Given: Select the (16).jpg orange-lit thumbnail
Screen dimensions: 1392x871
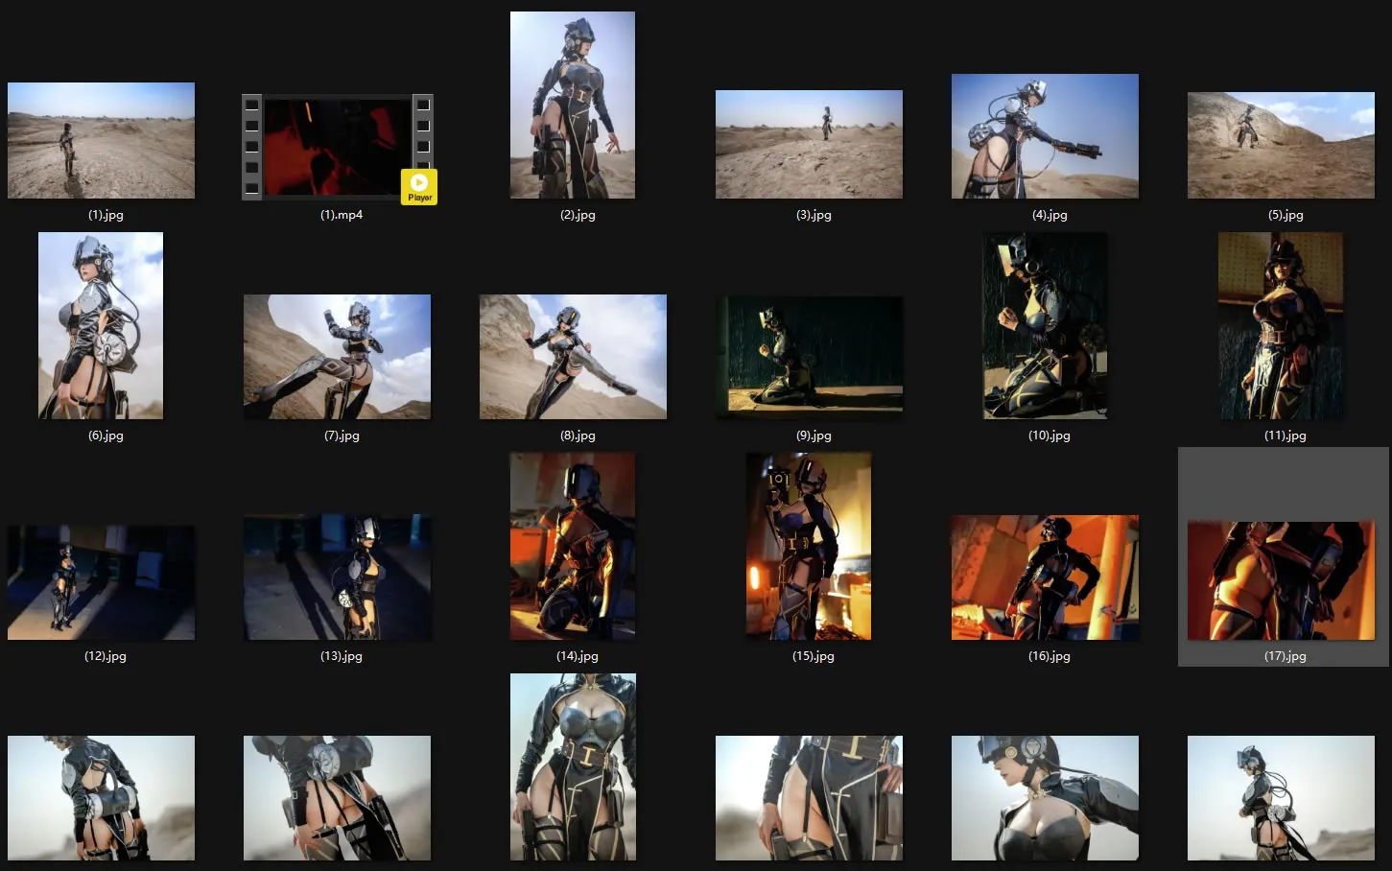Looking at the screenshot, I should (1045, 577).
